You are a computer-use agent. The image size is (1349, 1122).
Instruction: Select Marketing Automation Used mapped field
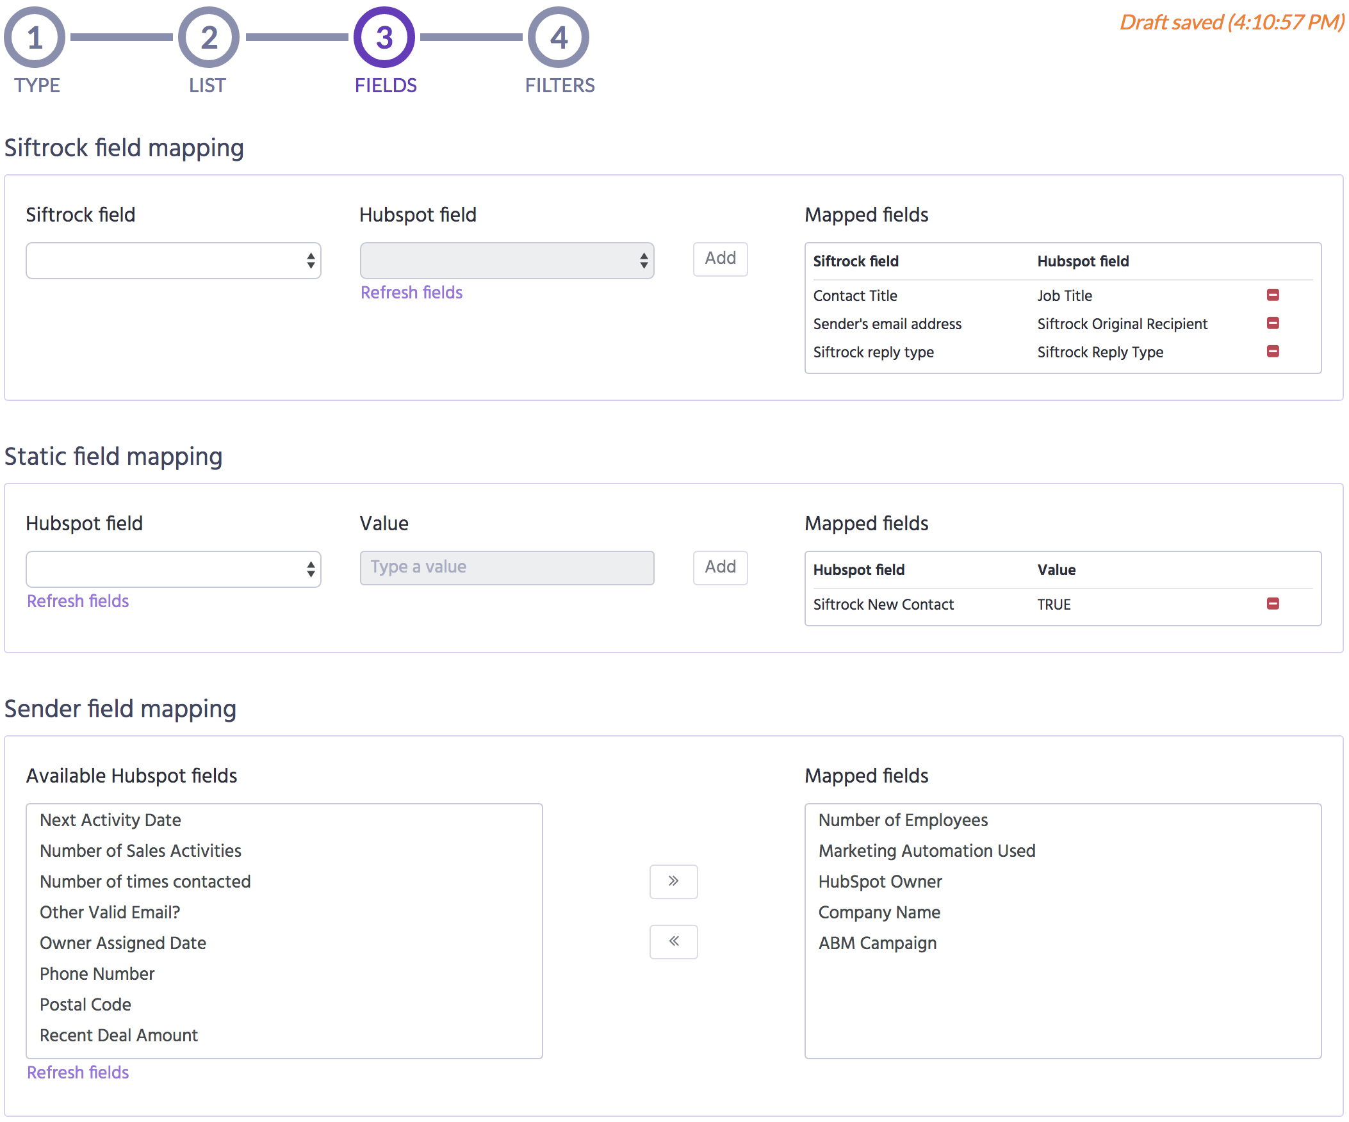click(x=1063, y=851)
